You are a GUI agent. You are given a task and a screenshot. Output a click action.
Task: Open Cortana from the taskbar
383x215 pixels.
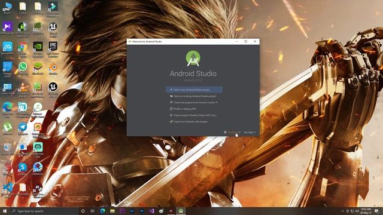[x=83, y=211]
